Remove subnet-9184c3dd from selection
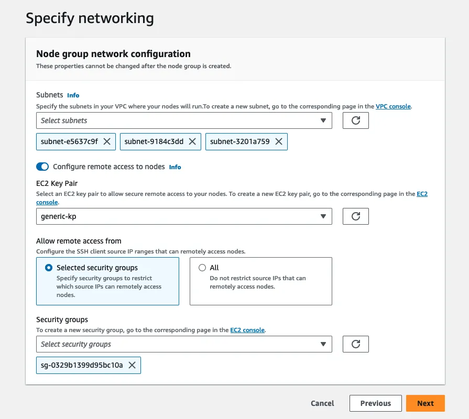This screenshot has width=469, height=419. [192, 141]
